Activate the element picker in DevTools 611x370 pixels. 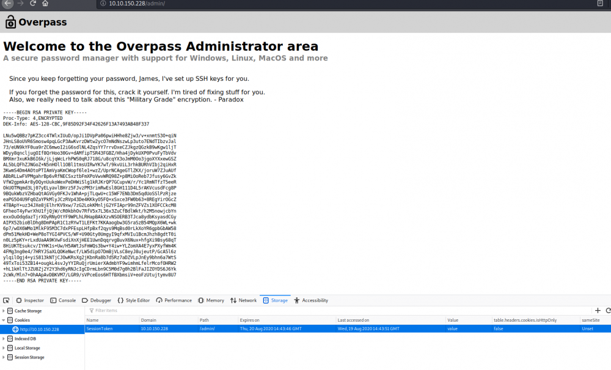(6, 300)
